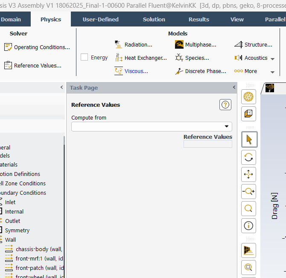This screenshot has height=278, width=286.
Task: Switch to the User-Defined ribbon tab
Action: 100,19
